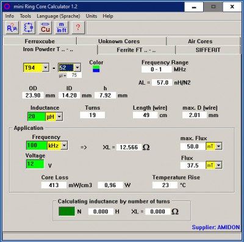Click the green Voltage input field
The image size is (244, 242).
[35, 164]
